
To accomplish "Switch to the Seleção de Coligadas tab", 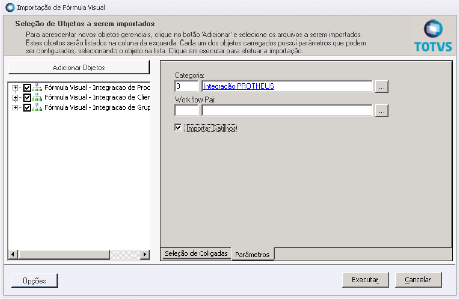I will pos(196,253).
